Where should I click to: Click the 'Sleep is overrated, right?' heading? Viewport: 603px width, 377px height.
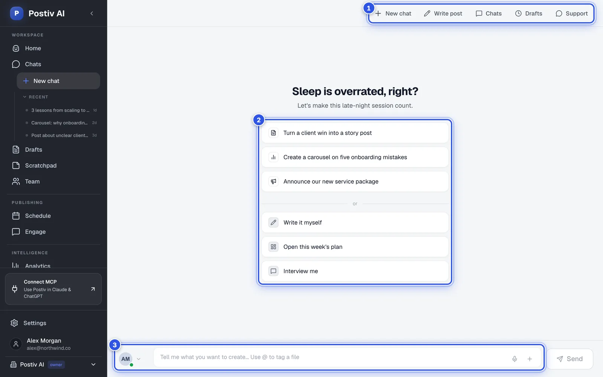coord(355,91)
